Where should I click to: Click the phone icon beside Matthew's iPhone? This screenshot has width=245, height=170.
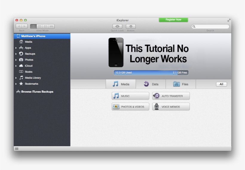pos(18,36)
